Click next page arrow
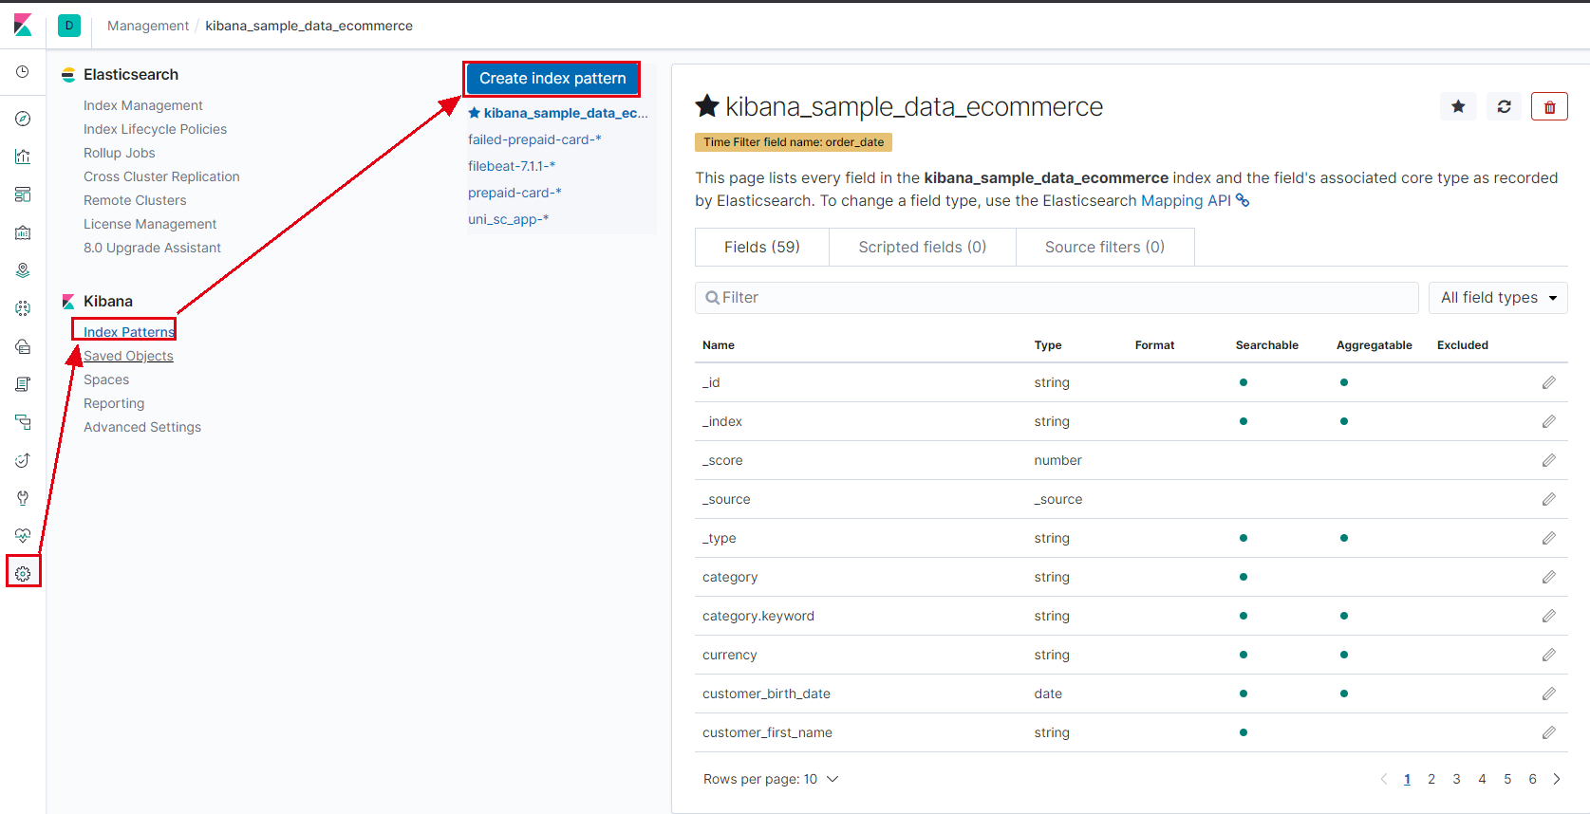The image size is (1590, 814). pos(1557,779)
